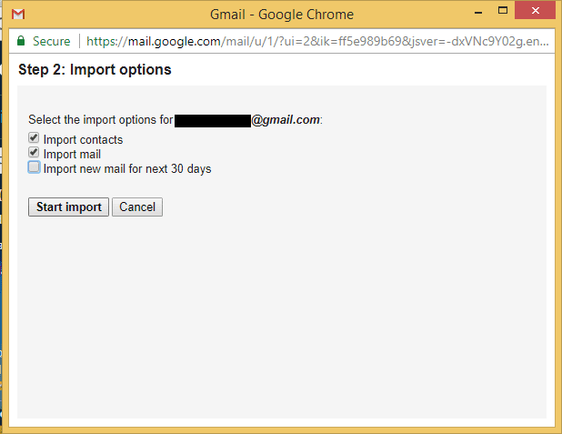
Task: Click the @gmail.com email address text
Action: coord(286,120)
